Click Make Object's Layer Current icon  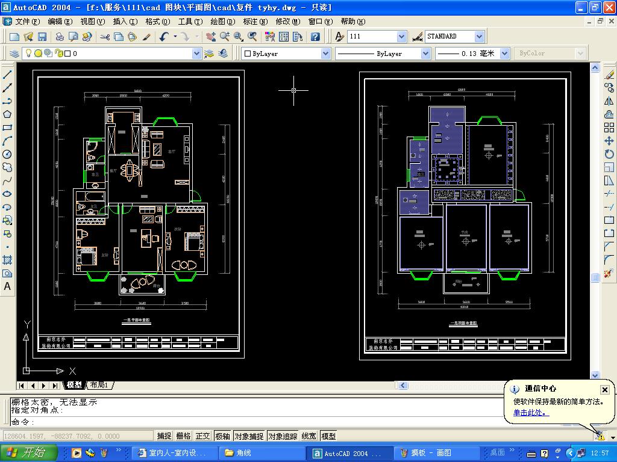click(209, 54)
